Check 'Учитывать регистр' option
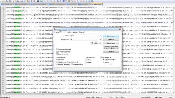Screen dimensions: 175x98 57,52
